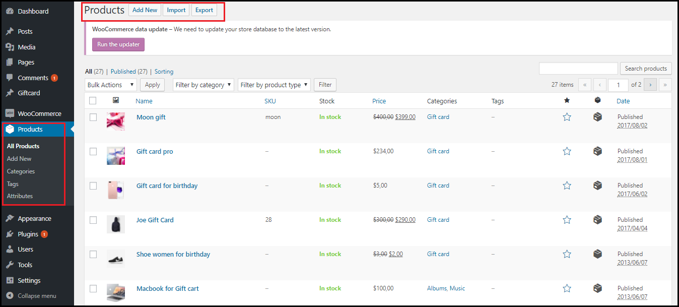This screenshot has height=307, width=679.
Task: Tick the select-all checkbox in header
Action: tap(93, 101)
